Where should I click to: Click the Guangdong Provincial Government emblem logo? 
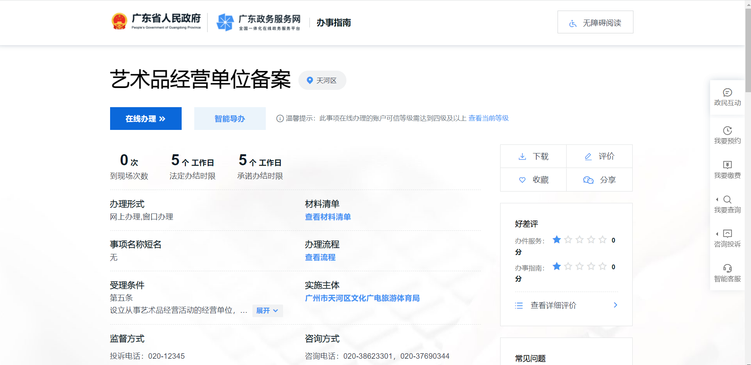click(x=119, y=22)
